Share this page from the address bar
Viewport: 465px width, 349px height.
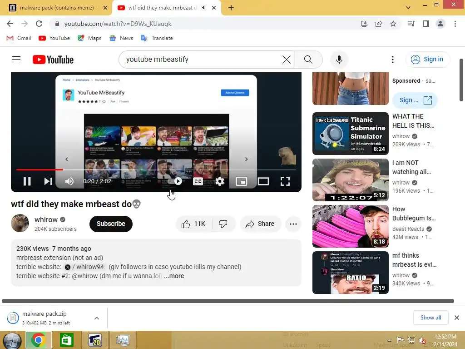(379, 24)
